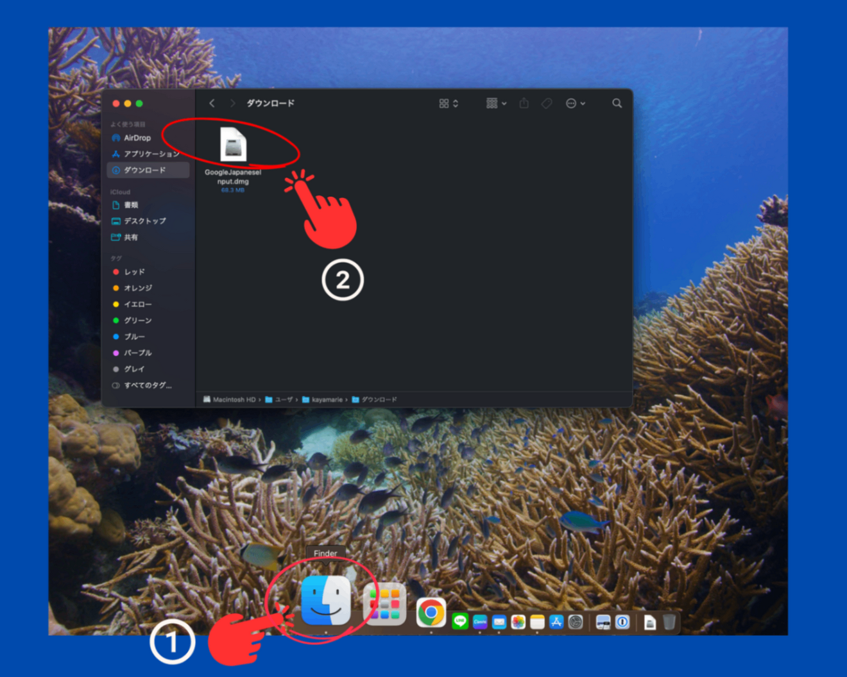Open the Preview app in Dock
Image resolution: width=847 pixels, height=677 pixels.
tap(603, 621)
